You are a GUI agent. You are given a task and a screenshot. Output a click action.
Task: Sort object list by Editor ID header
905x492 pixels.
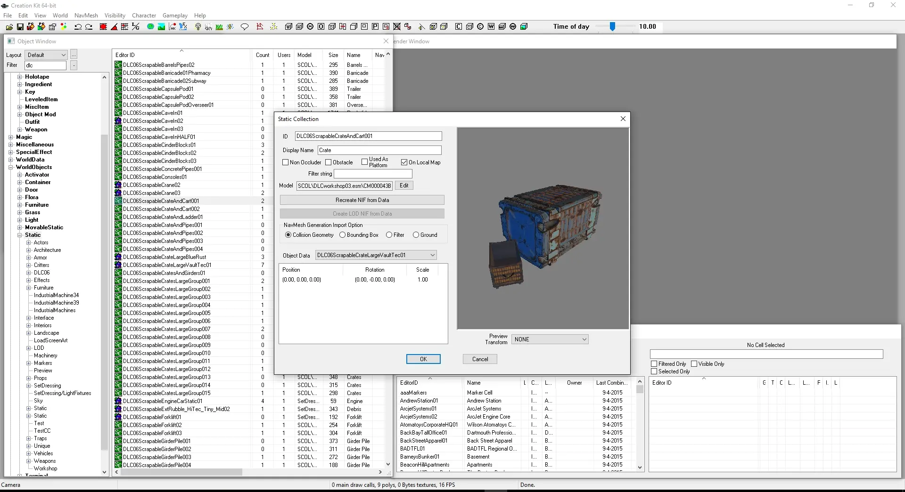pyautogui.click(x=181, y=55)
